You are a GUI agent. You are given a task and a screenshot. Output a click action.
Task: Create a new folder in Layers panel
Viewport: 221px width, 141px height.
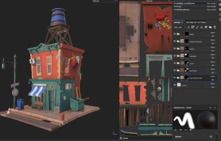coord(210,27)
